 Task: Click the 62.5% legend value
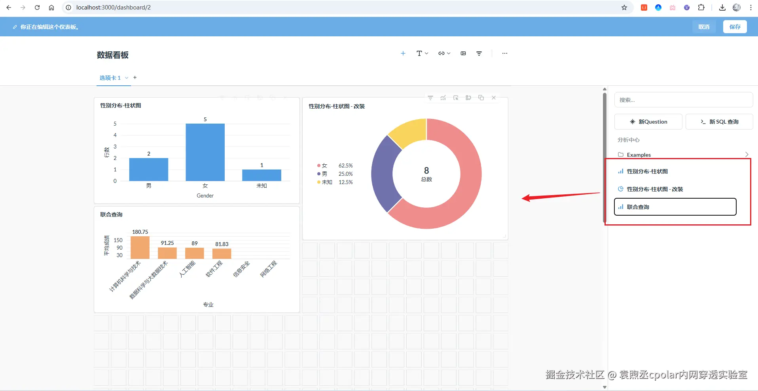[x=345, y=165]
